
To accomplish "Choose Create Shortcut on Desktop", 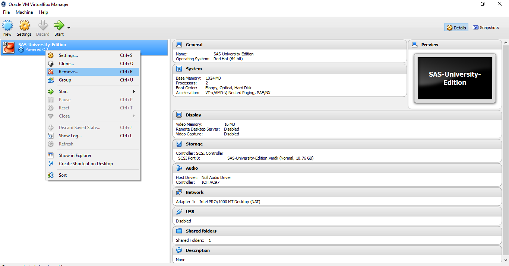I will click(x=92, y=164).
